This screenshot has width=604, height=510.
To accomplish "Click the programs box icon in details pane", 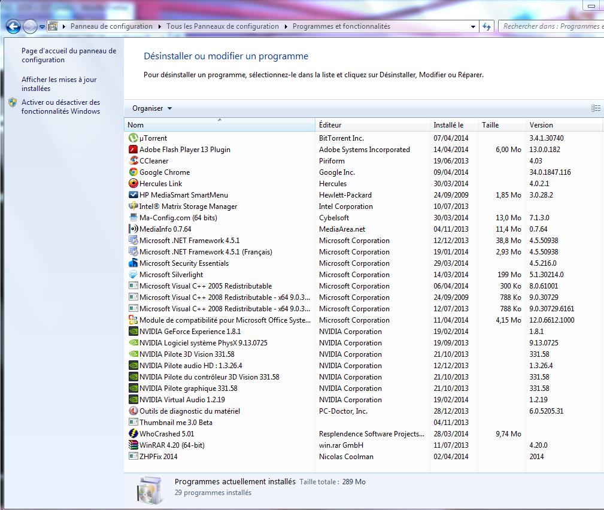I will (151, 490).
